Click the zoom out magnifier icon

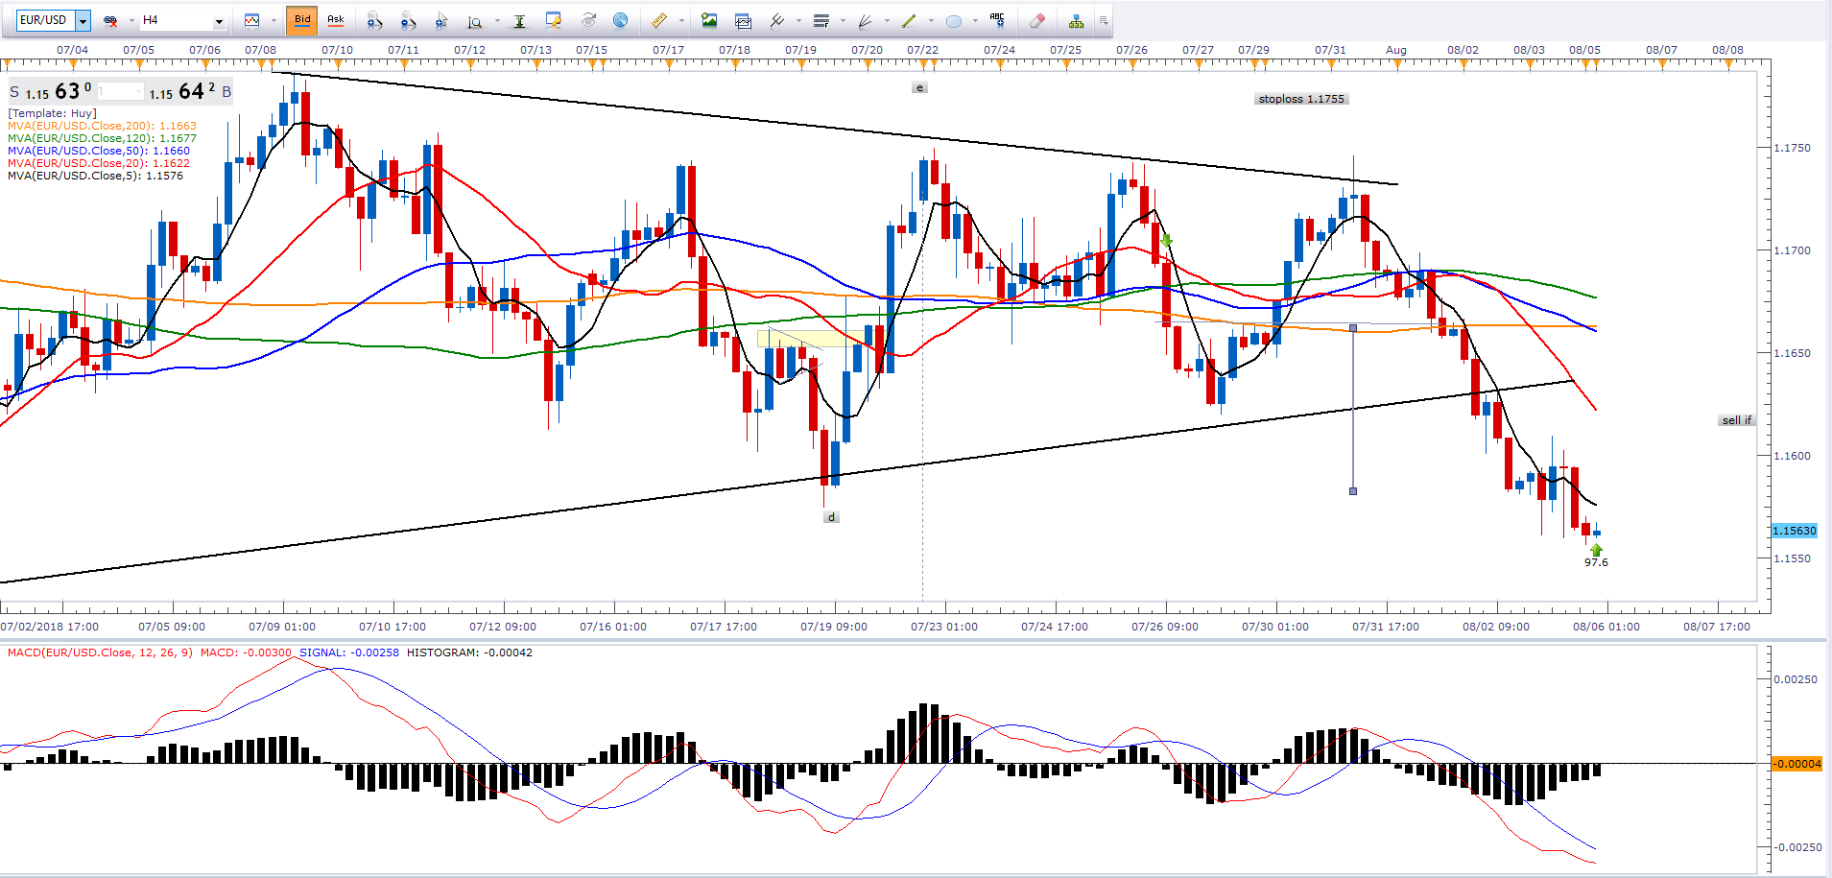point(408,20)
